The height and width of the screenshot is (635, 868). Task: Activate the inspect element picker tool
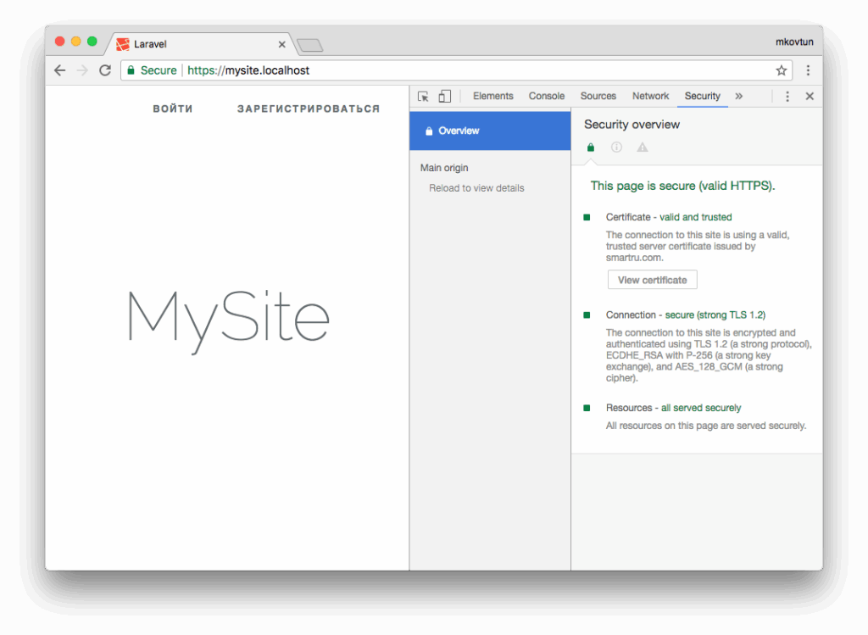(x=424, y=97)
